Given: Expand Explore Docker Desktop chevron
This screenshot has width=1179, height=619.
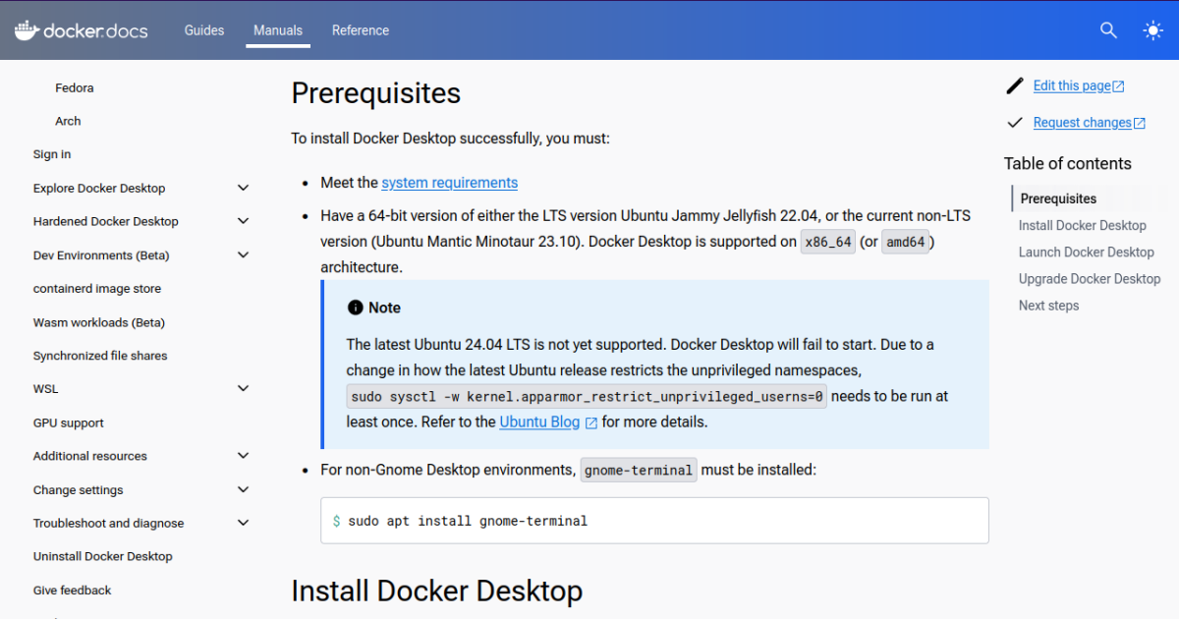Looking at the screenshot, I should (x=244, y=188).
